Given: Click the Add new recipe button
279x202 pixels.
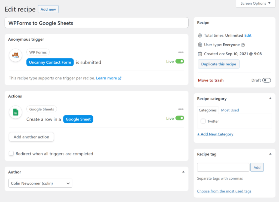Looking at the screenshot, I should coord(48,9).
